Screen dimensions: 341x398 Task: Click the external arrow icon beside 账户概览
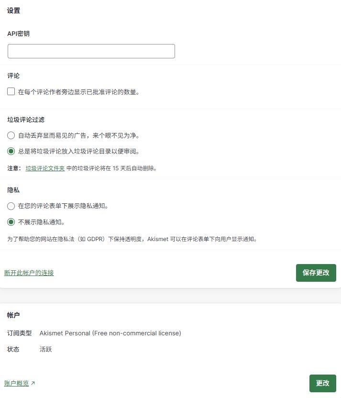(33, 383)
